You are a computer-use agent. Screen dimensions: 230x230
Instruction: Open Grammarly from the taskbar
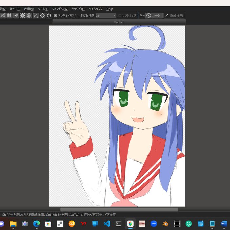[189, 224]
